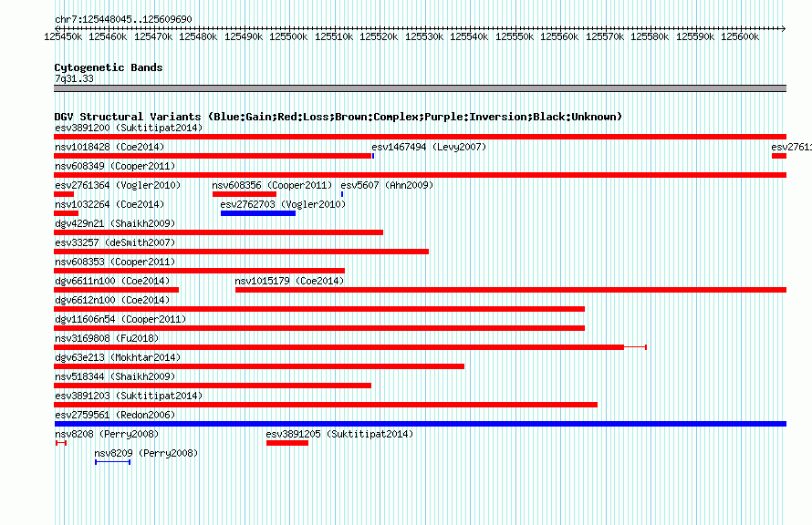Select the dgv6612n100 (Coe2014) label
The image size is (812, 525).
(112, 300)
